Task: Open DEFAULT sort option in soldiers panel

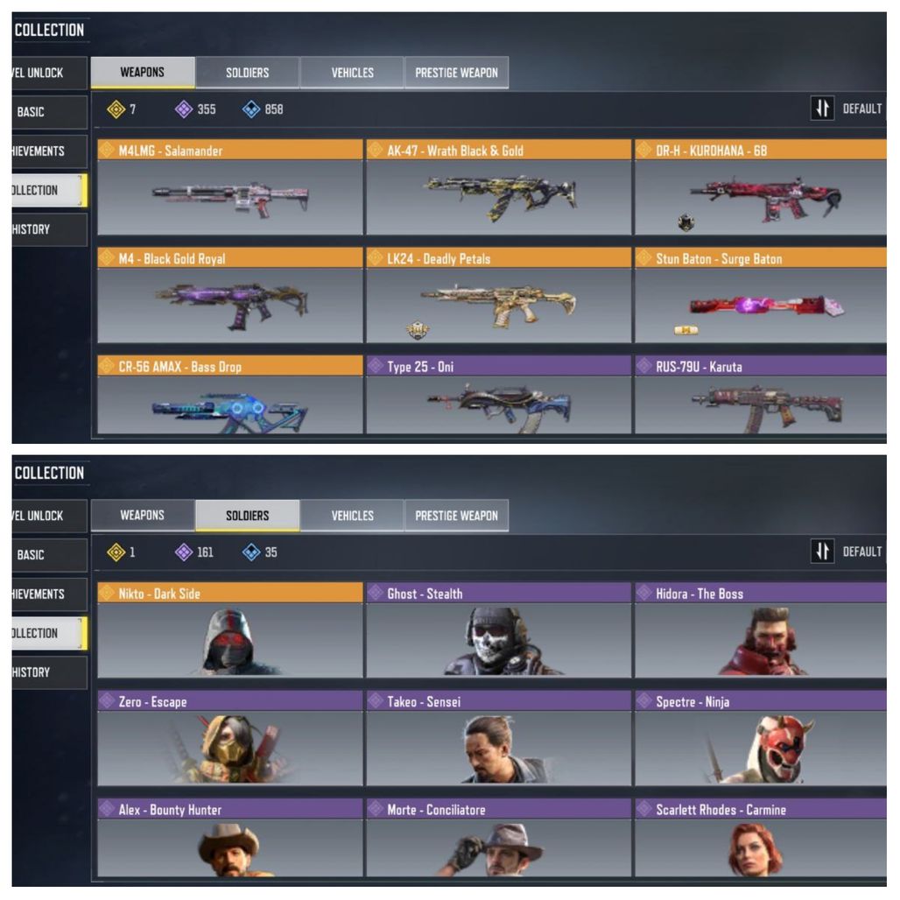Action: 861,552
